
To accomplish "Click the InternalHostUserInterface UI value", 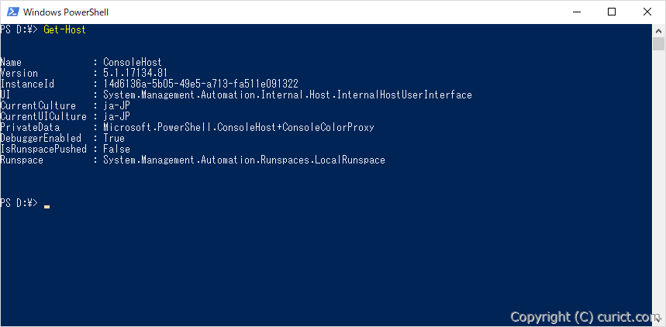I will coord(288,95).
